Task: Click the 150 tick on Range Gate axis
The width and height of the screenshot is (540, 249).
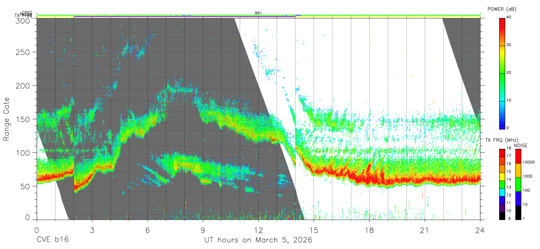Action: 24,119
